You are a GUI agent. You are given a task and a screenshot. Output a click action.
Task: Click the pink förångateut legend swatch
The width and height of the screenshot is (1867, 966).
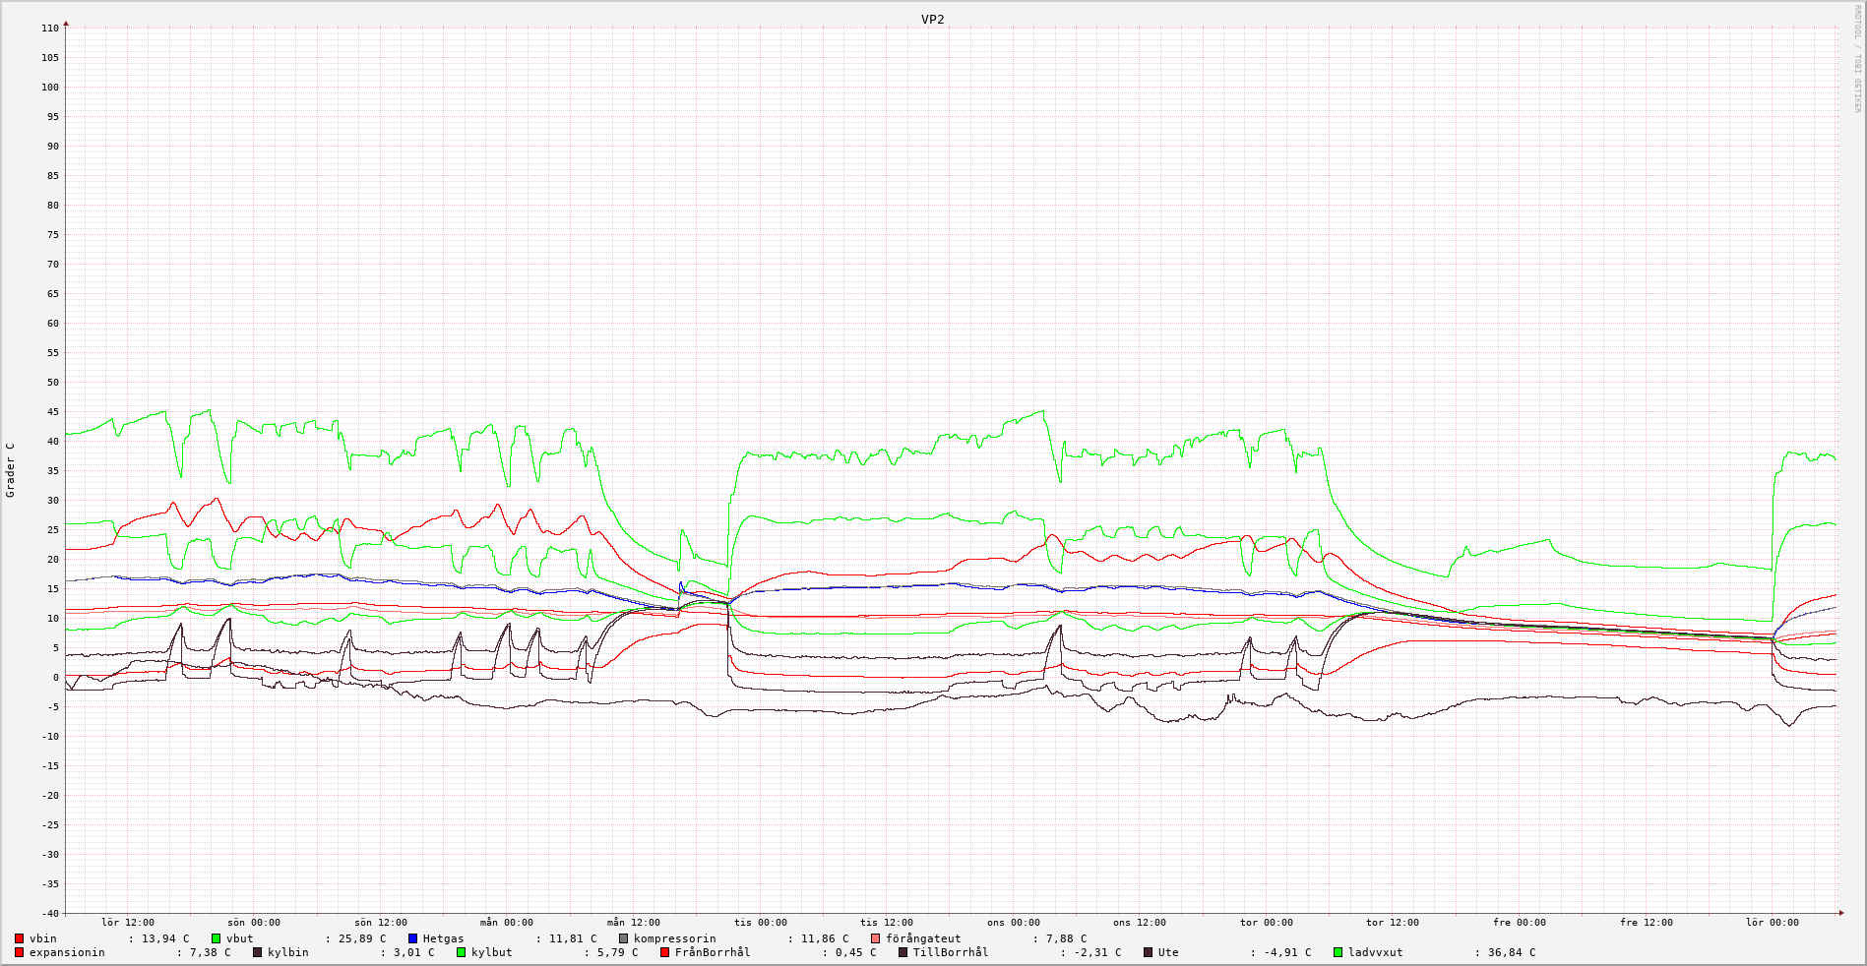[x=876, y=939]
